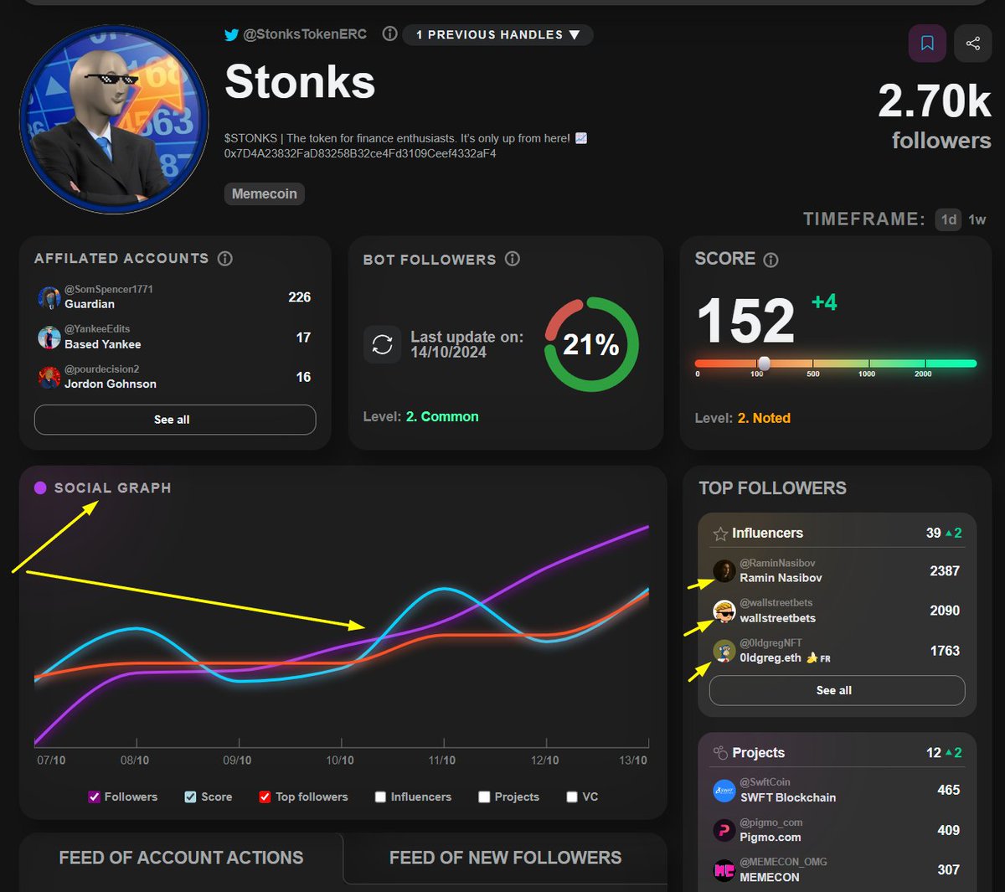Image resolution: width=1005 pixels, height=892 pixels.
Task: Open 0ldgreg.eth avatar
Action: pyautogui.click(x=724, y=651)
